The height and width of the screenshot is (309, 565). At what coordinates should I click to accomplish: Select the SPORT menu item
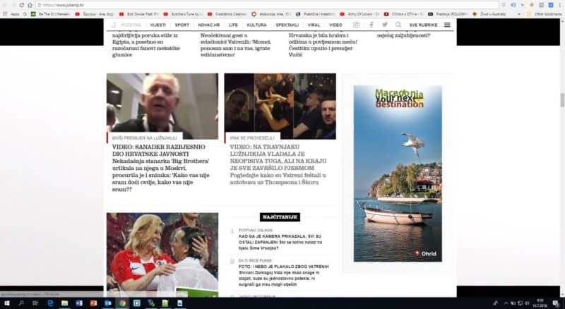(182, 25)
